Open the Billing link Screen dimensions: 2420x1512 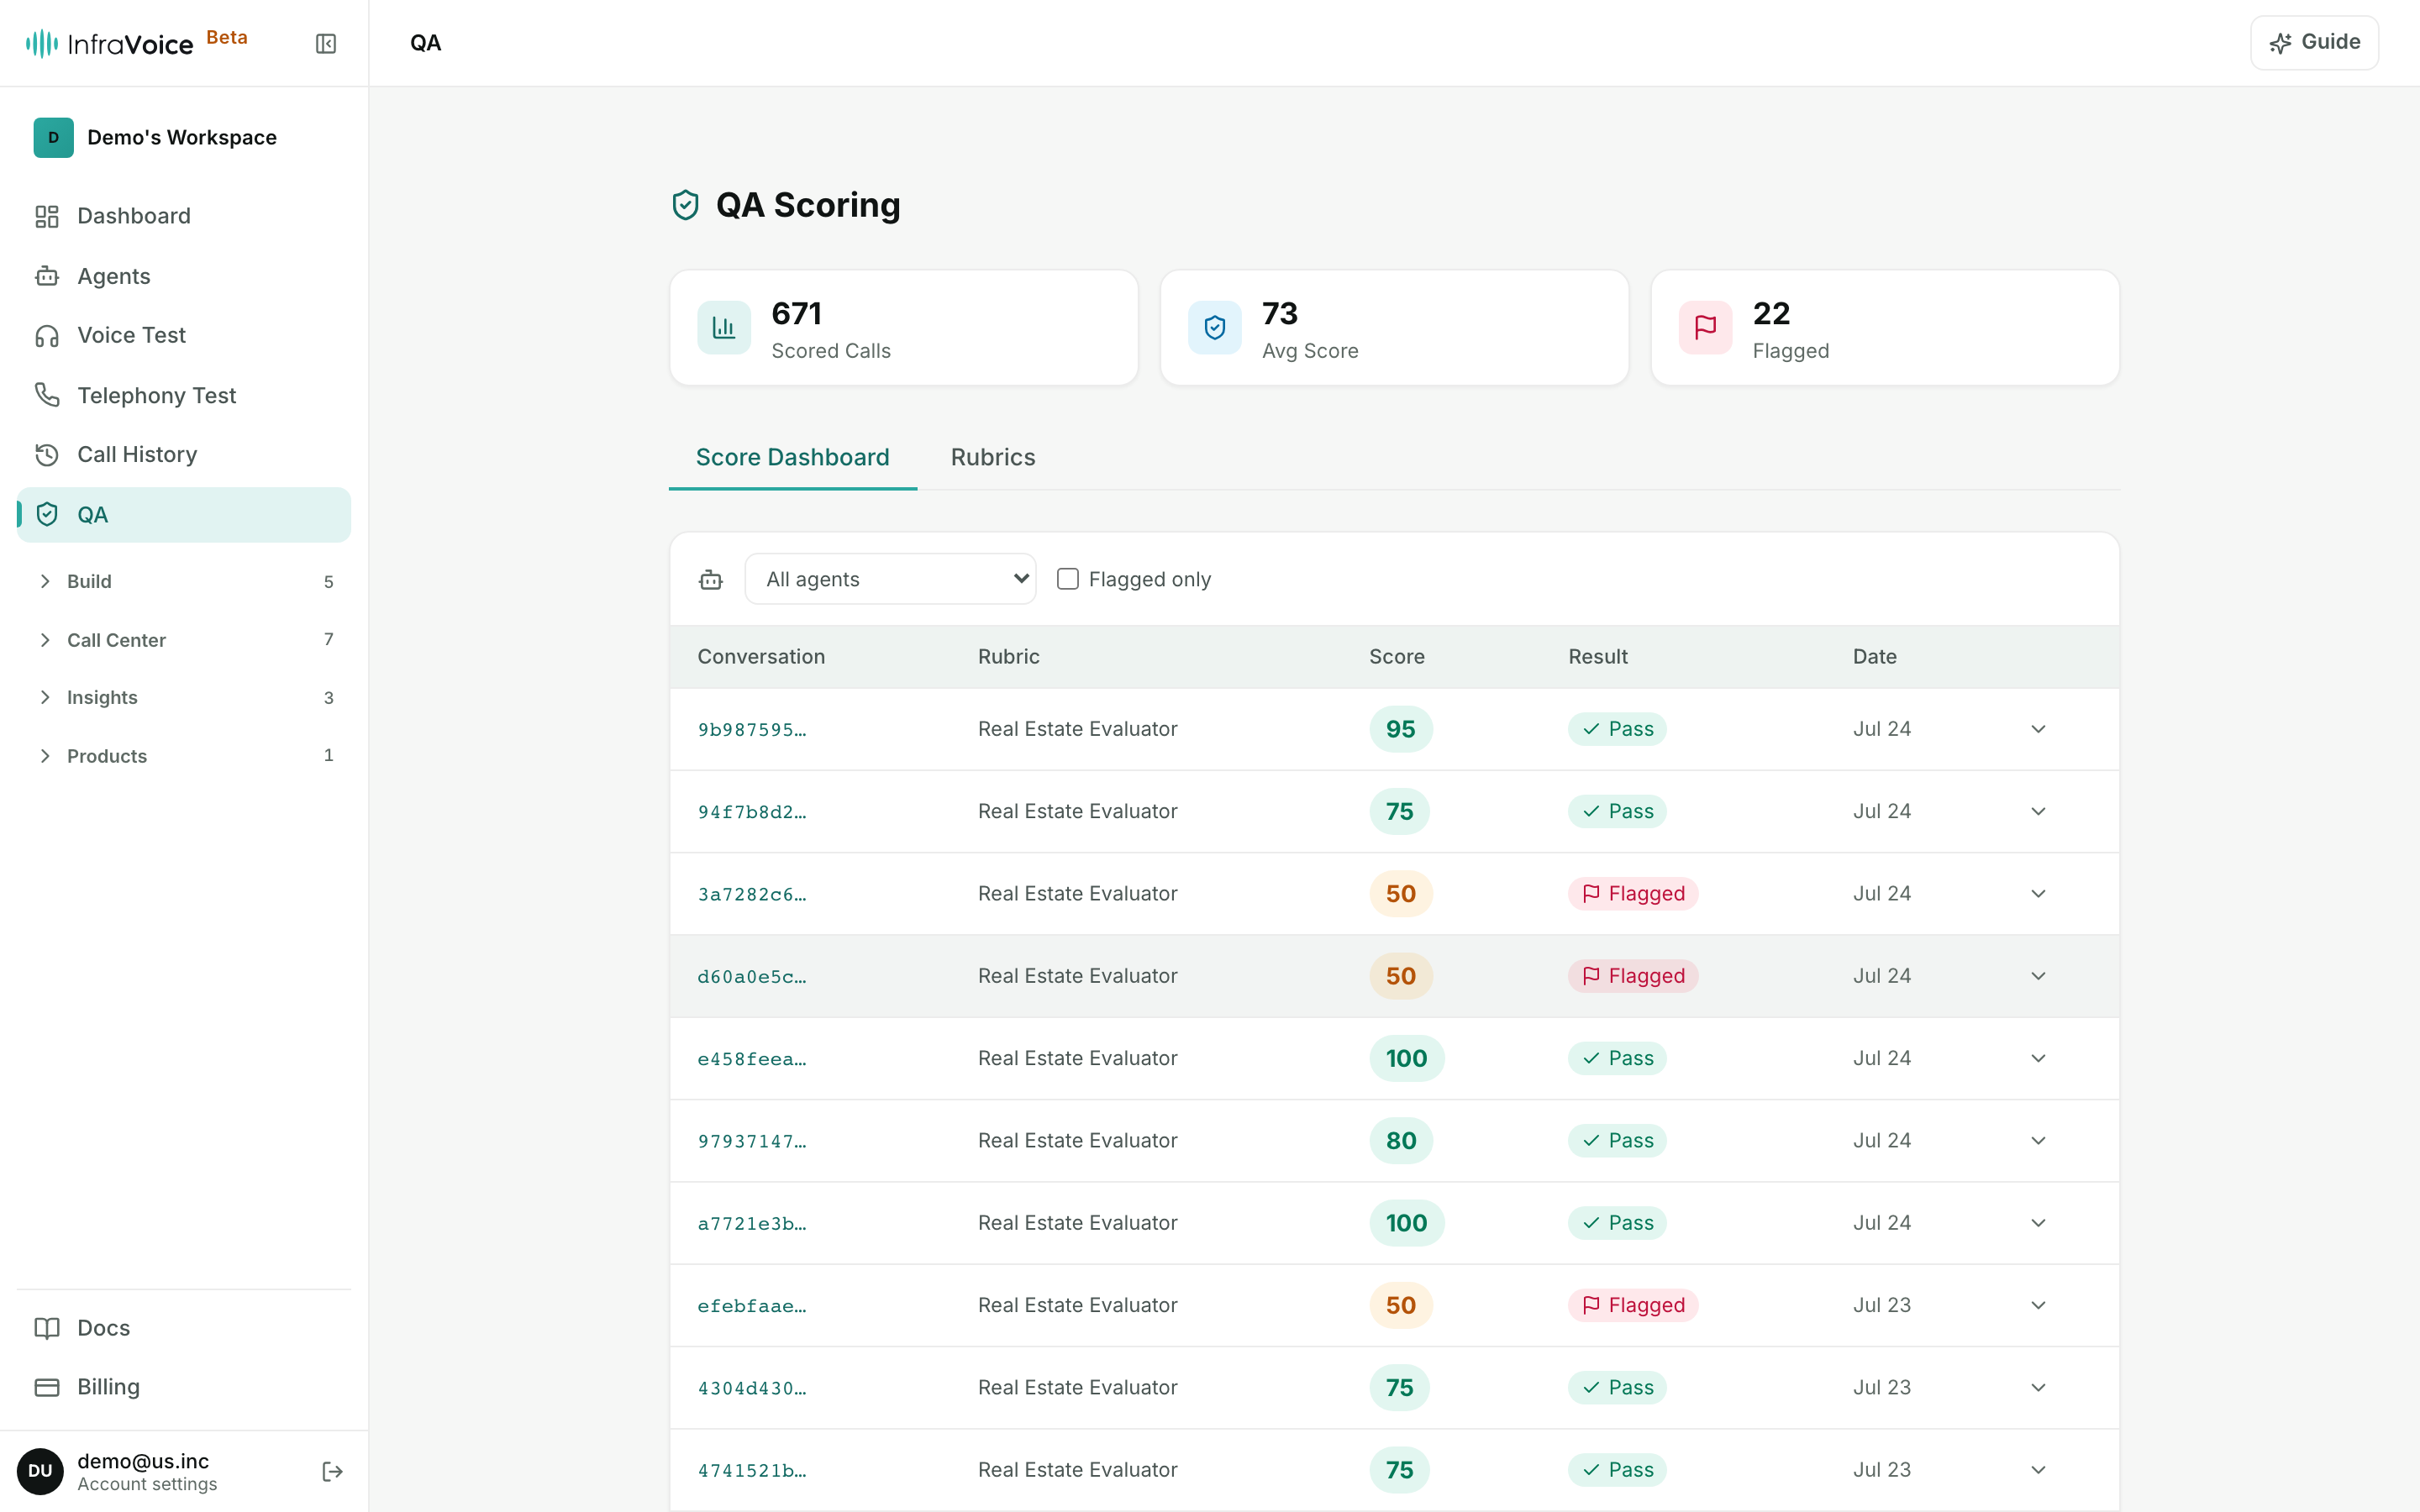coord(184,1387)
